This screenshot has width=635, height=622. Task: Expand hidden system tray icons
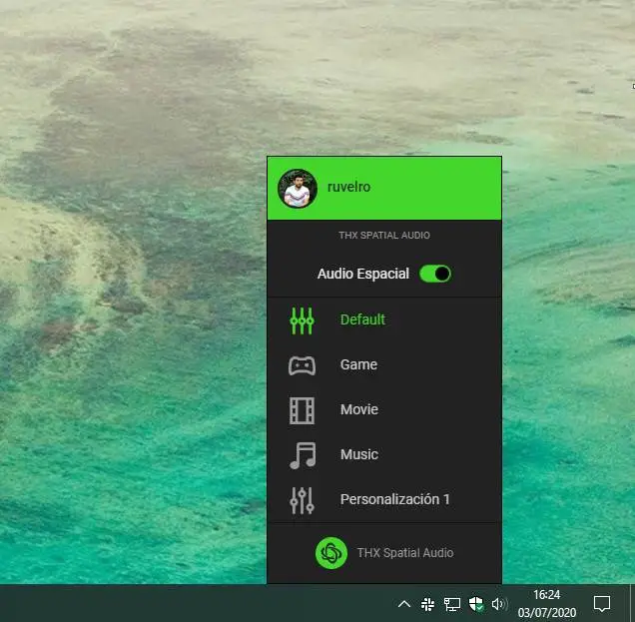click(404, 605)
